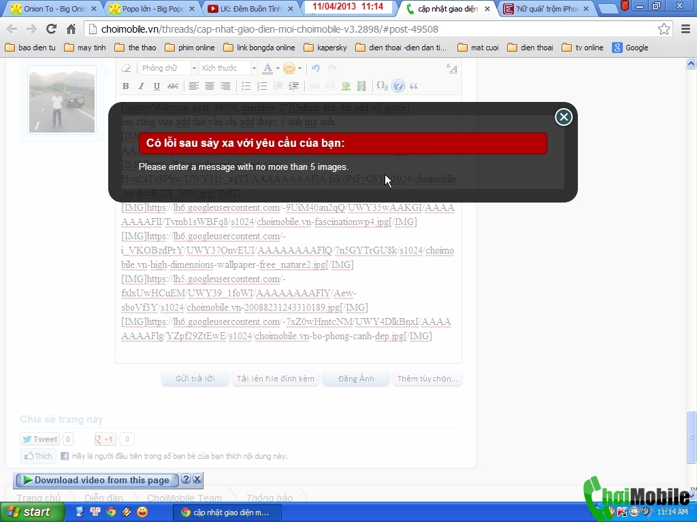The height and width of the screenshot is (522, 697).
Task: Click Chrome icon in quick launch
Action: click(111, 512)
